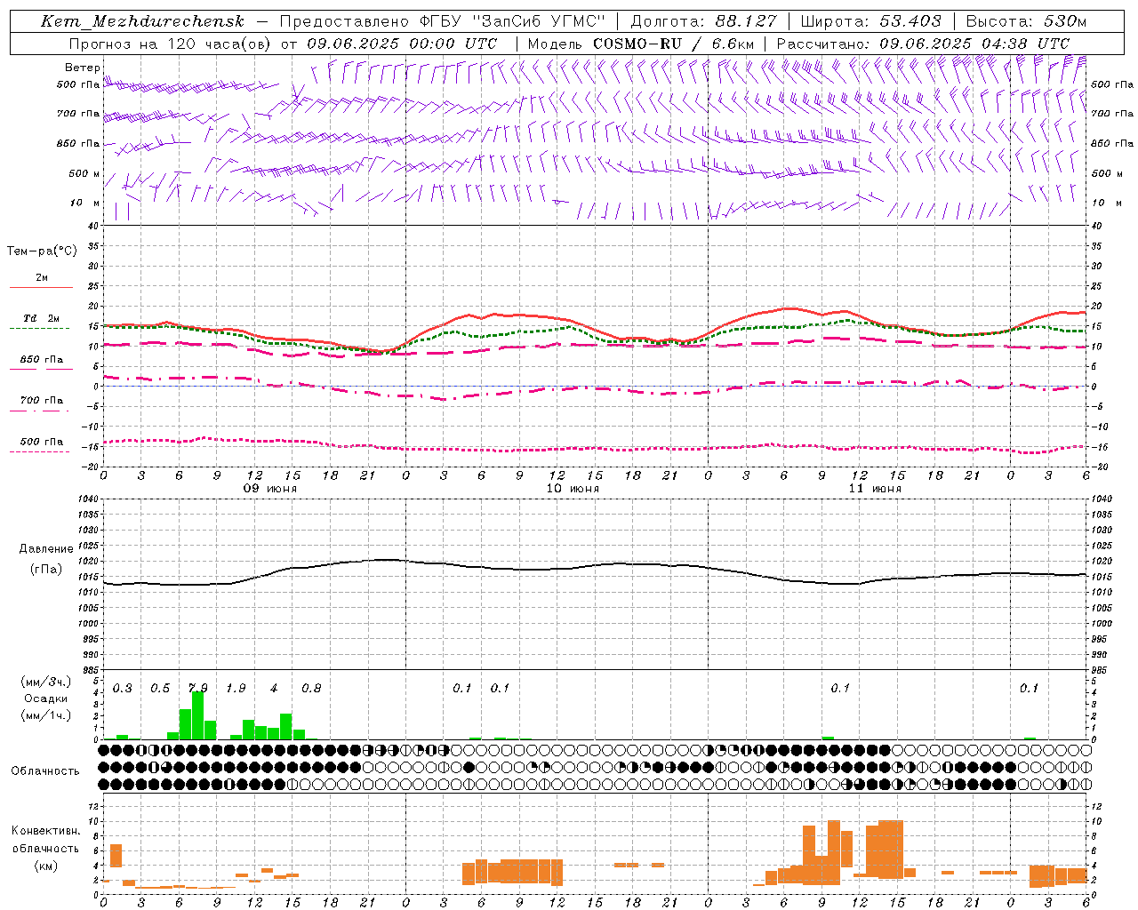The image size is (1138, 910).
Task: Click the Осадки precipitation label
Action: click(x=45, y=698)
